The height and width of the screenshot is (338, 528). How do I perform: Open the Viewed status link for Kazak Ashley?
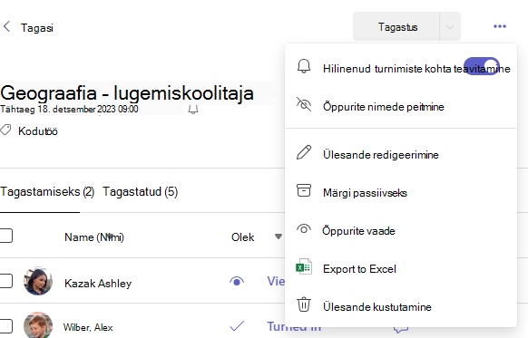(x=276, y=281)
